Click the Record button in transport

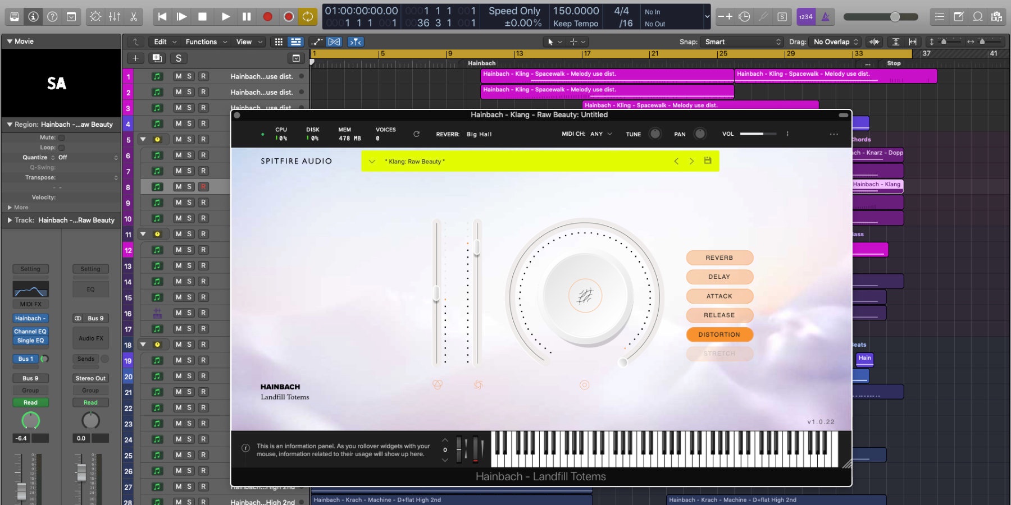(268, 17)
